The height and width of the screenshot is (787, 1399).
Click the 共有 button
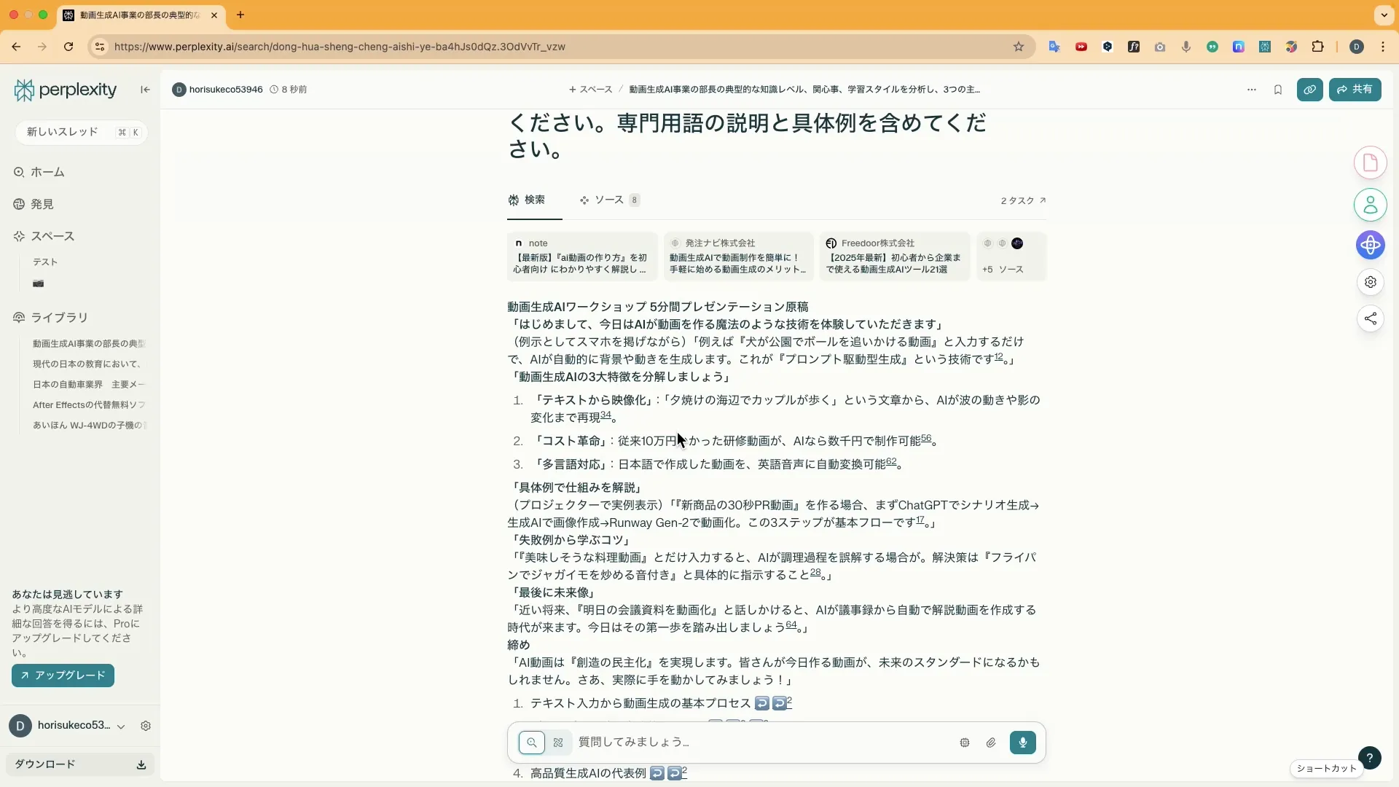tap(1356, 89)
